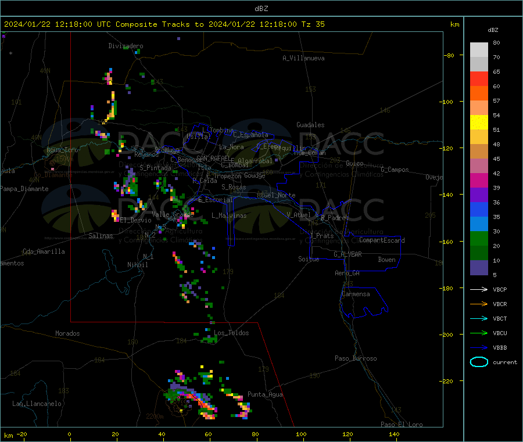
Task: Click the La_Nora location label
Action: pos(231,147)
